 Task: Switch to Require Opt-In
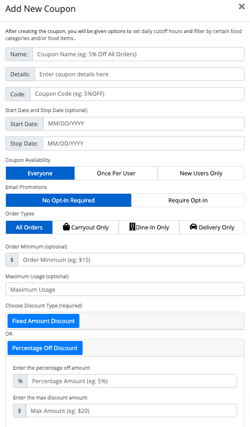[188, 200]
